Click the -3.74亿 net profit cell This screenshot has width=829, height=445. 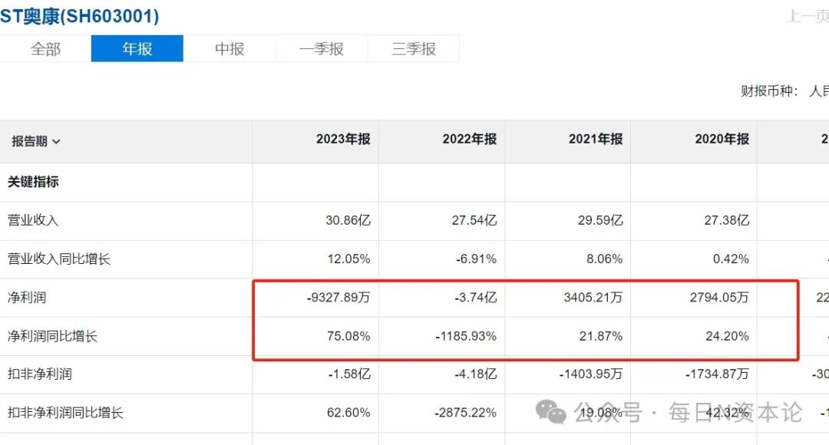click(476, 298)
